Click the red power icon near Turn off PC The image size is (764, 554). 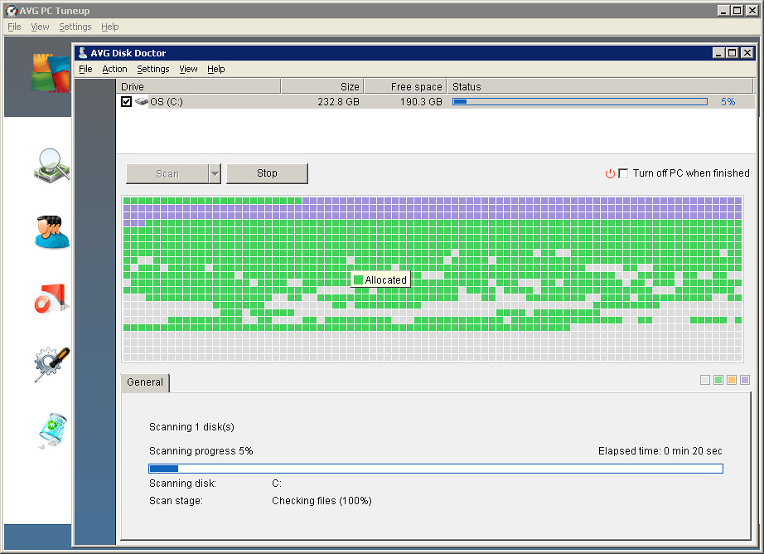coord(610,173)
